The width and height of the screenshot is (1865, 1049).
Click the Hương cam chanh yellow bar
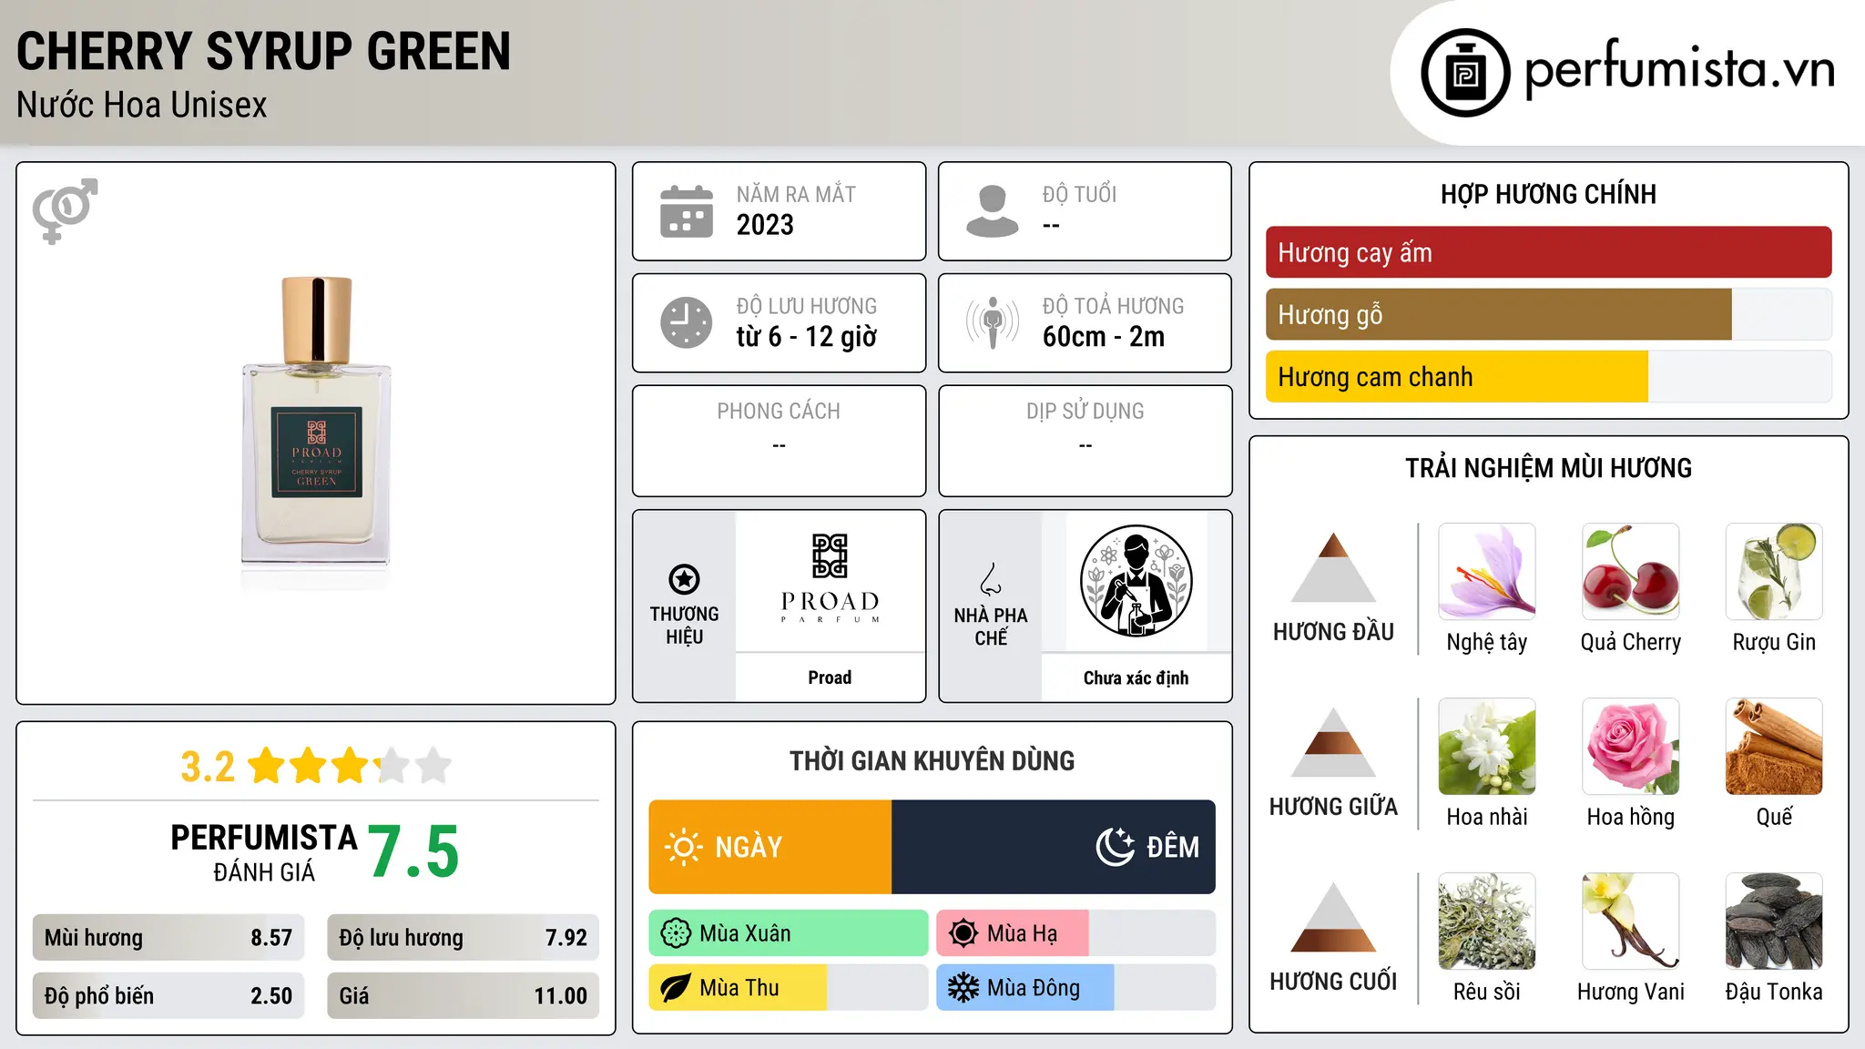tap(1456, 376)
